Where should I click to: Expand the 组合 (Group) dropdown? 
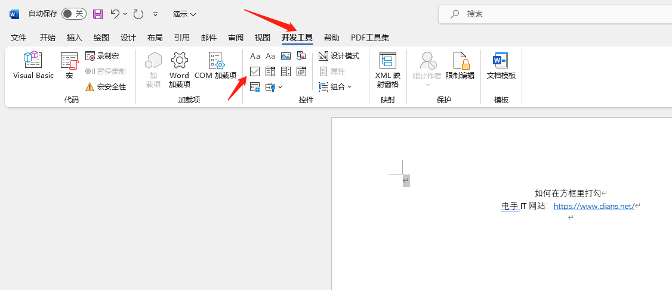336,87
